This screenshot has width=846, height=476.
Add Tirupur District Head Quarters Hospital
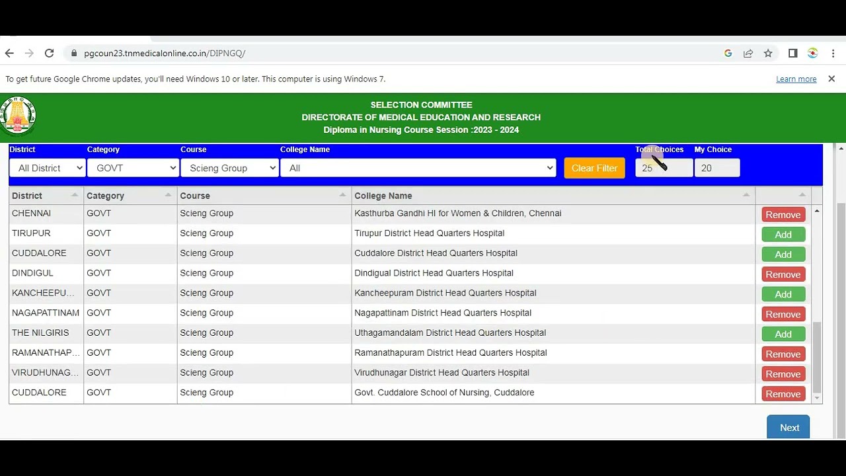783,235
